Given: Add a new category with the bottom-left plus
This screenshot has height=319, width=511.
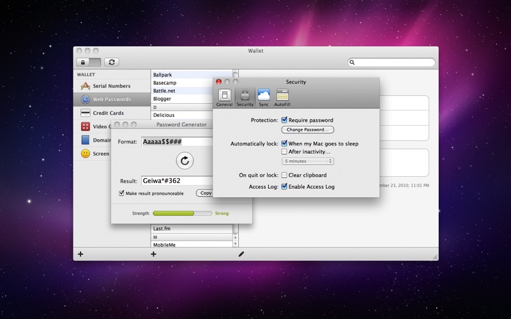Looking at the screenshot, I should (x=80, y=254).
